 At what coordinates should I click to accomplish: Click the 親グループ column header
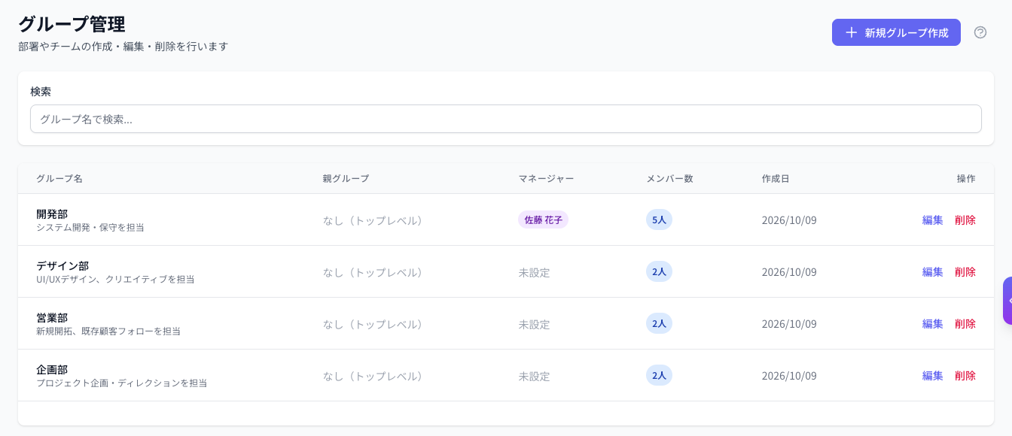346,179
